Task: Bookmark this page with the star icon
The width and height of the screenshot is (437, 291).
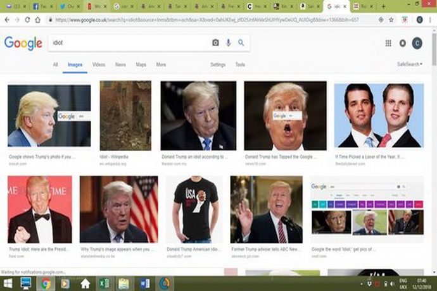Action: (x=381, y=20)
